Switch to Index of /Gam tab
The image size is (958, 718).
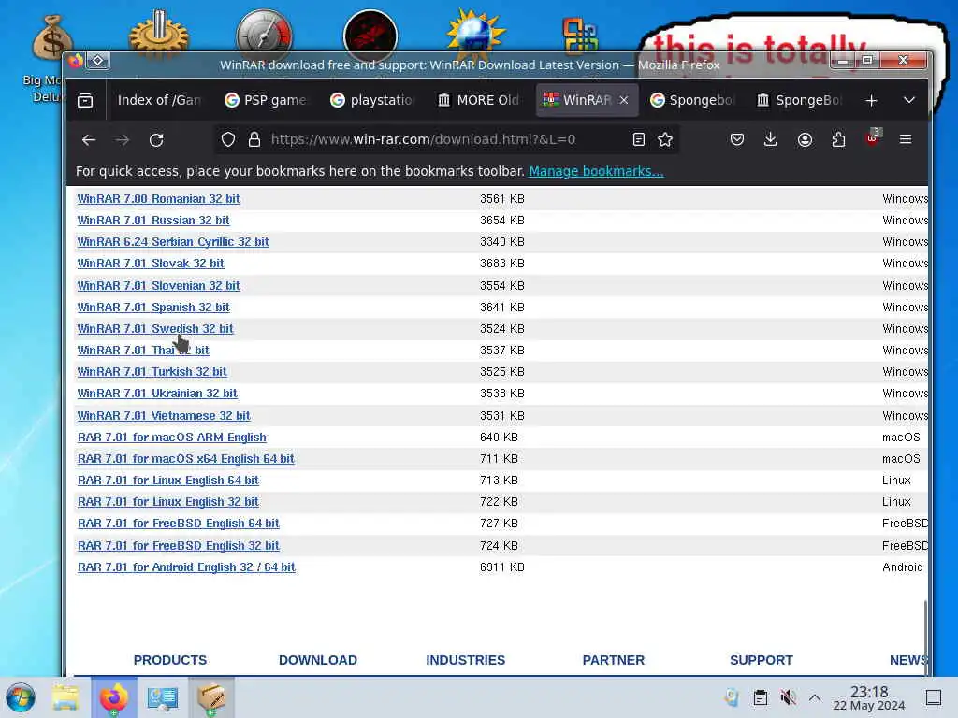pos(159,100)
